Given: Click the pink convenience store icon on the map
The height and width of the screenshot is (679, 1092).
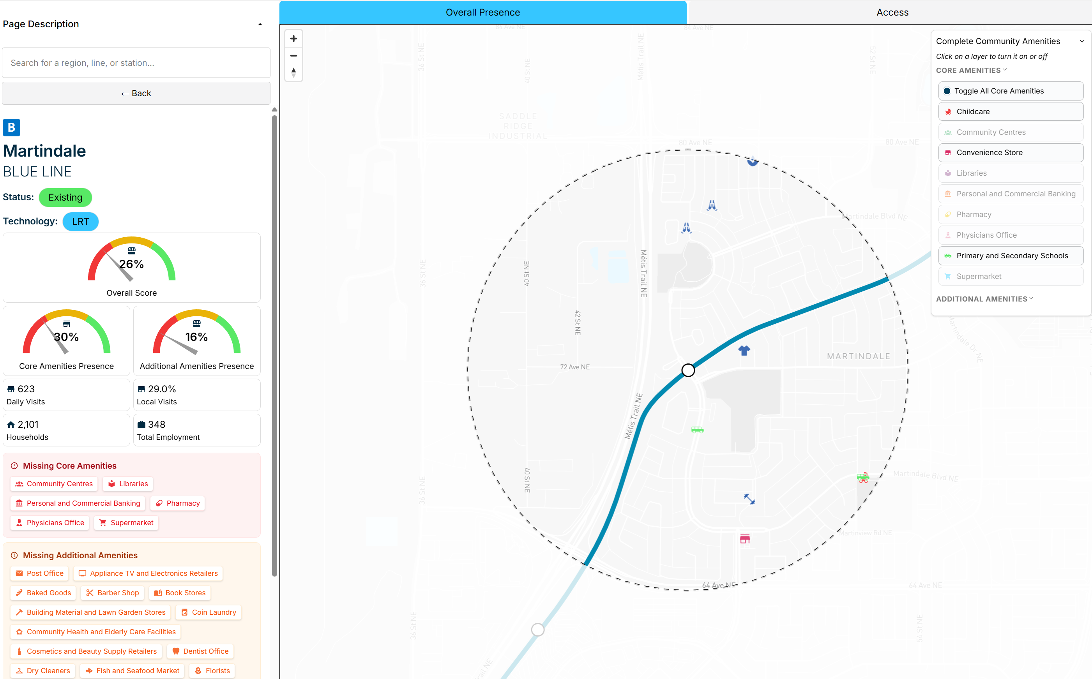Looking at the screenshot, I should pos(746,538).
